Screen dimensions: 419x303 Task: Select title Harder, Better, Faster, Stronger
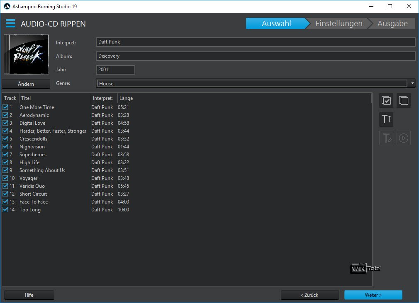point(53,131)
